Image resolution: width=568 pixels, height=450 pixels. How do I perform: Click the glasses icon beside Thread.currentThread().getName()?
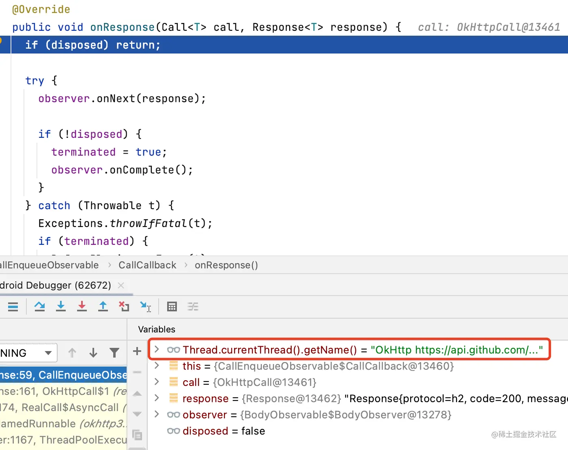174,350
